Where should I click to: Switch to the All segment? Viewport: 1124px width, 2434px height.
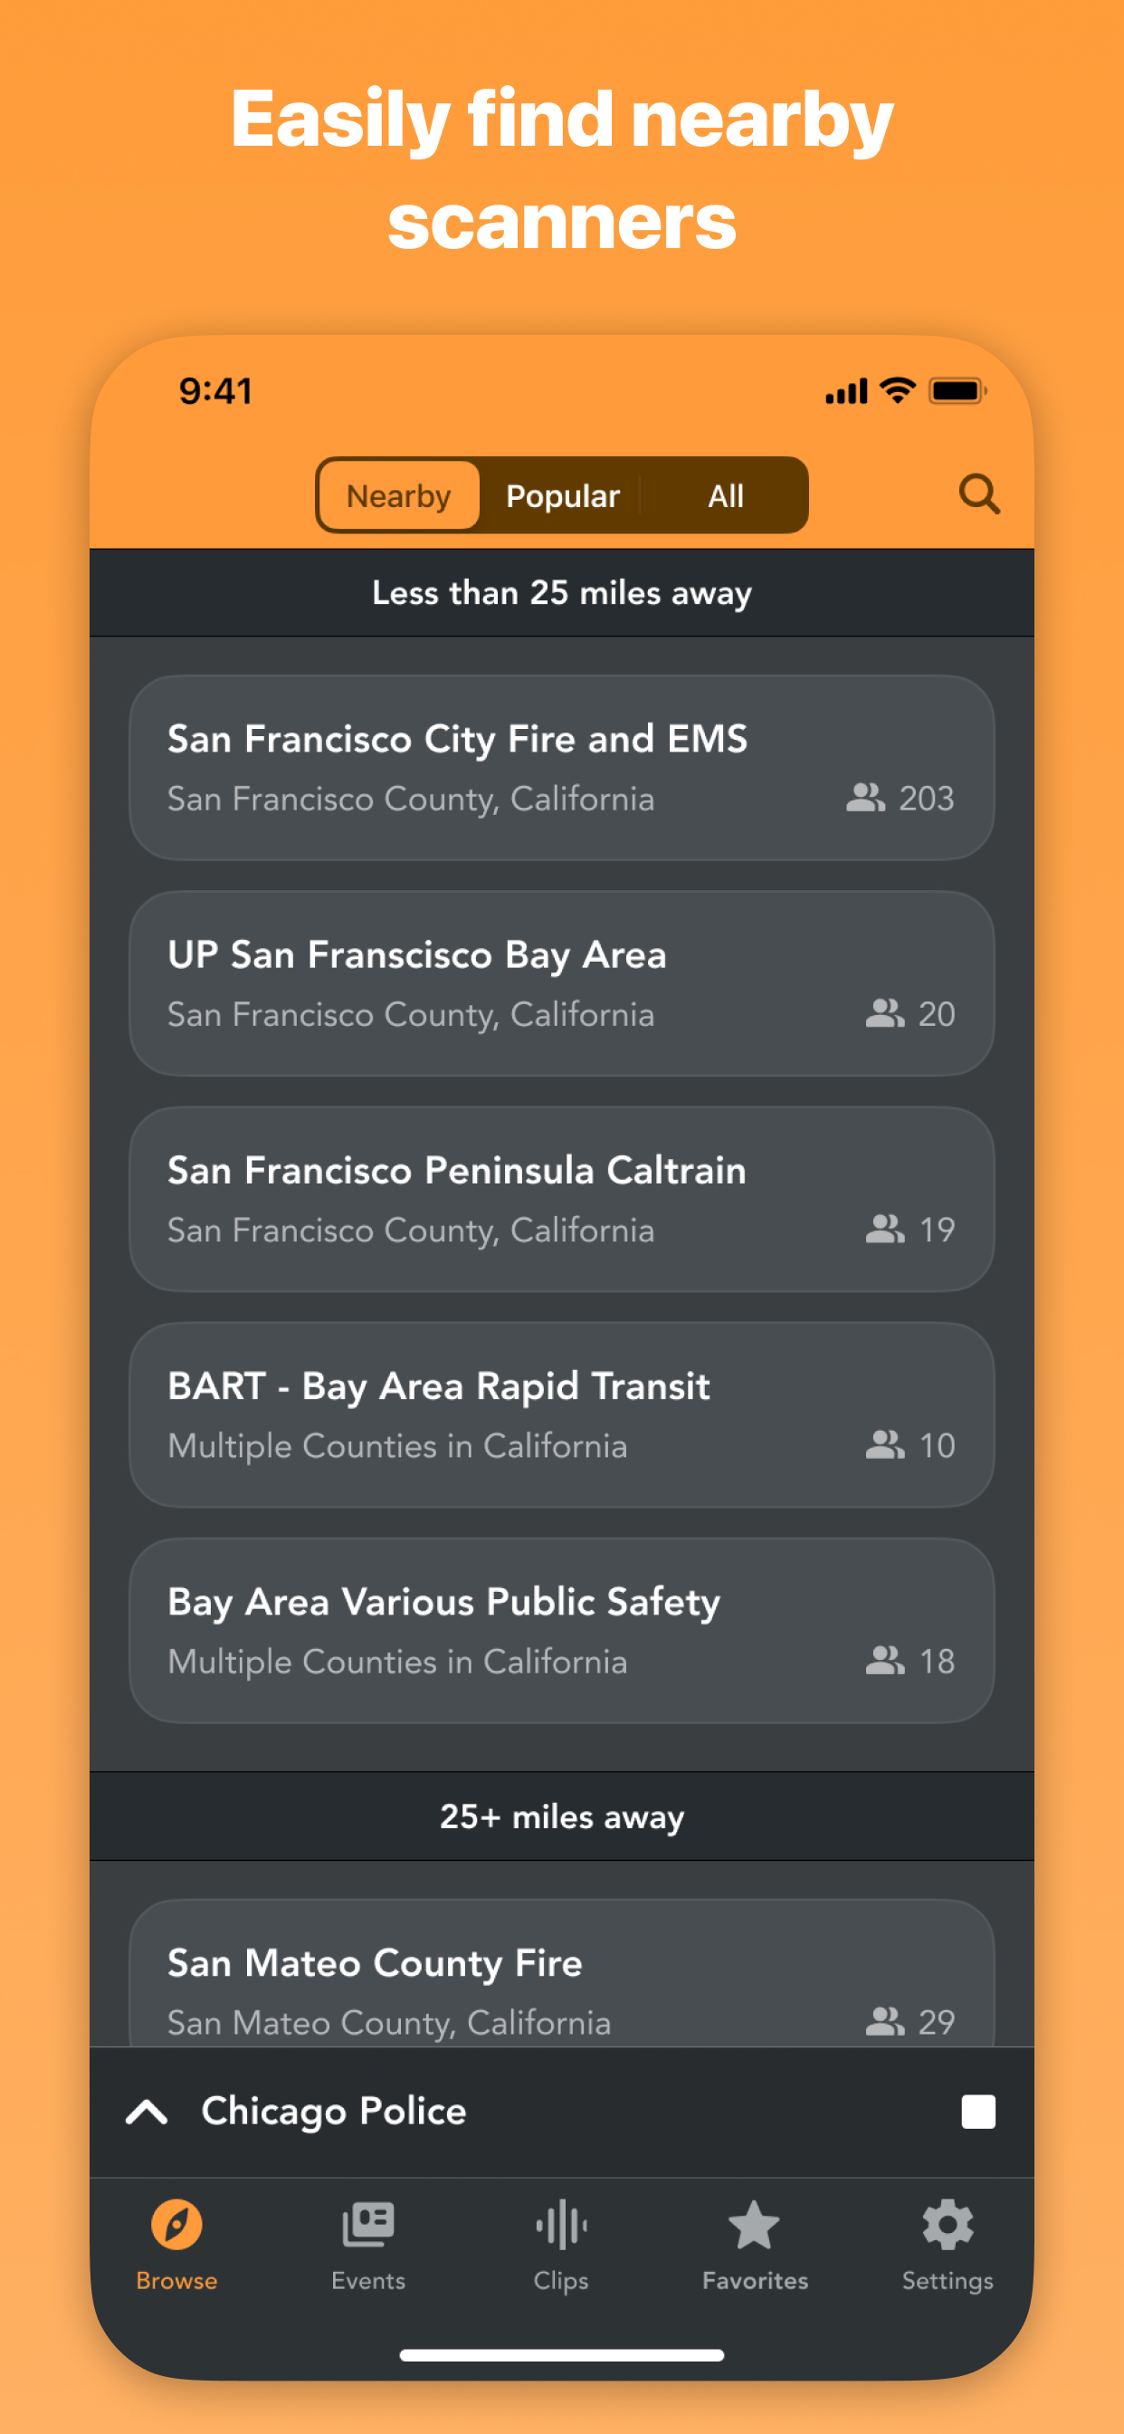coord(726,496)
